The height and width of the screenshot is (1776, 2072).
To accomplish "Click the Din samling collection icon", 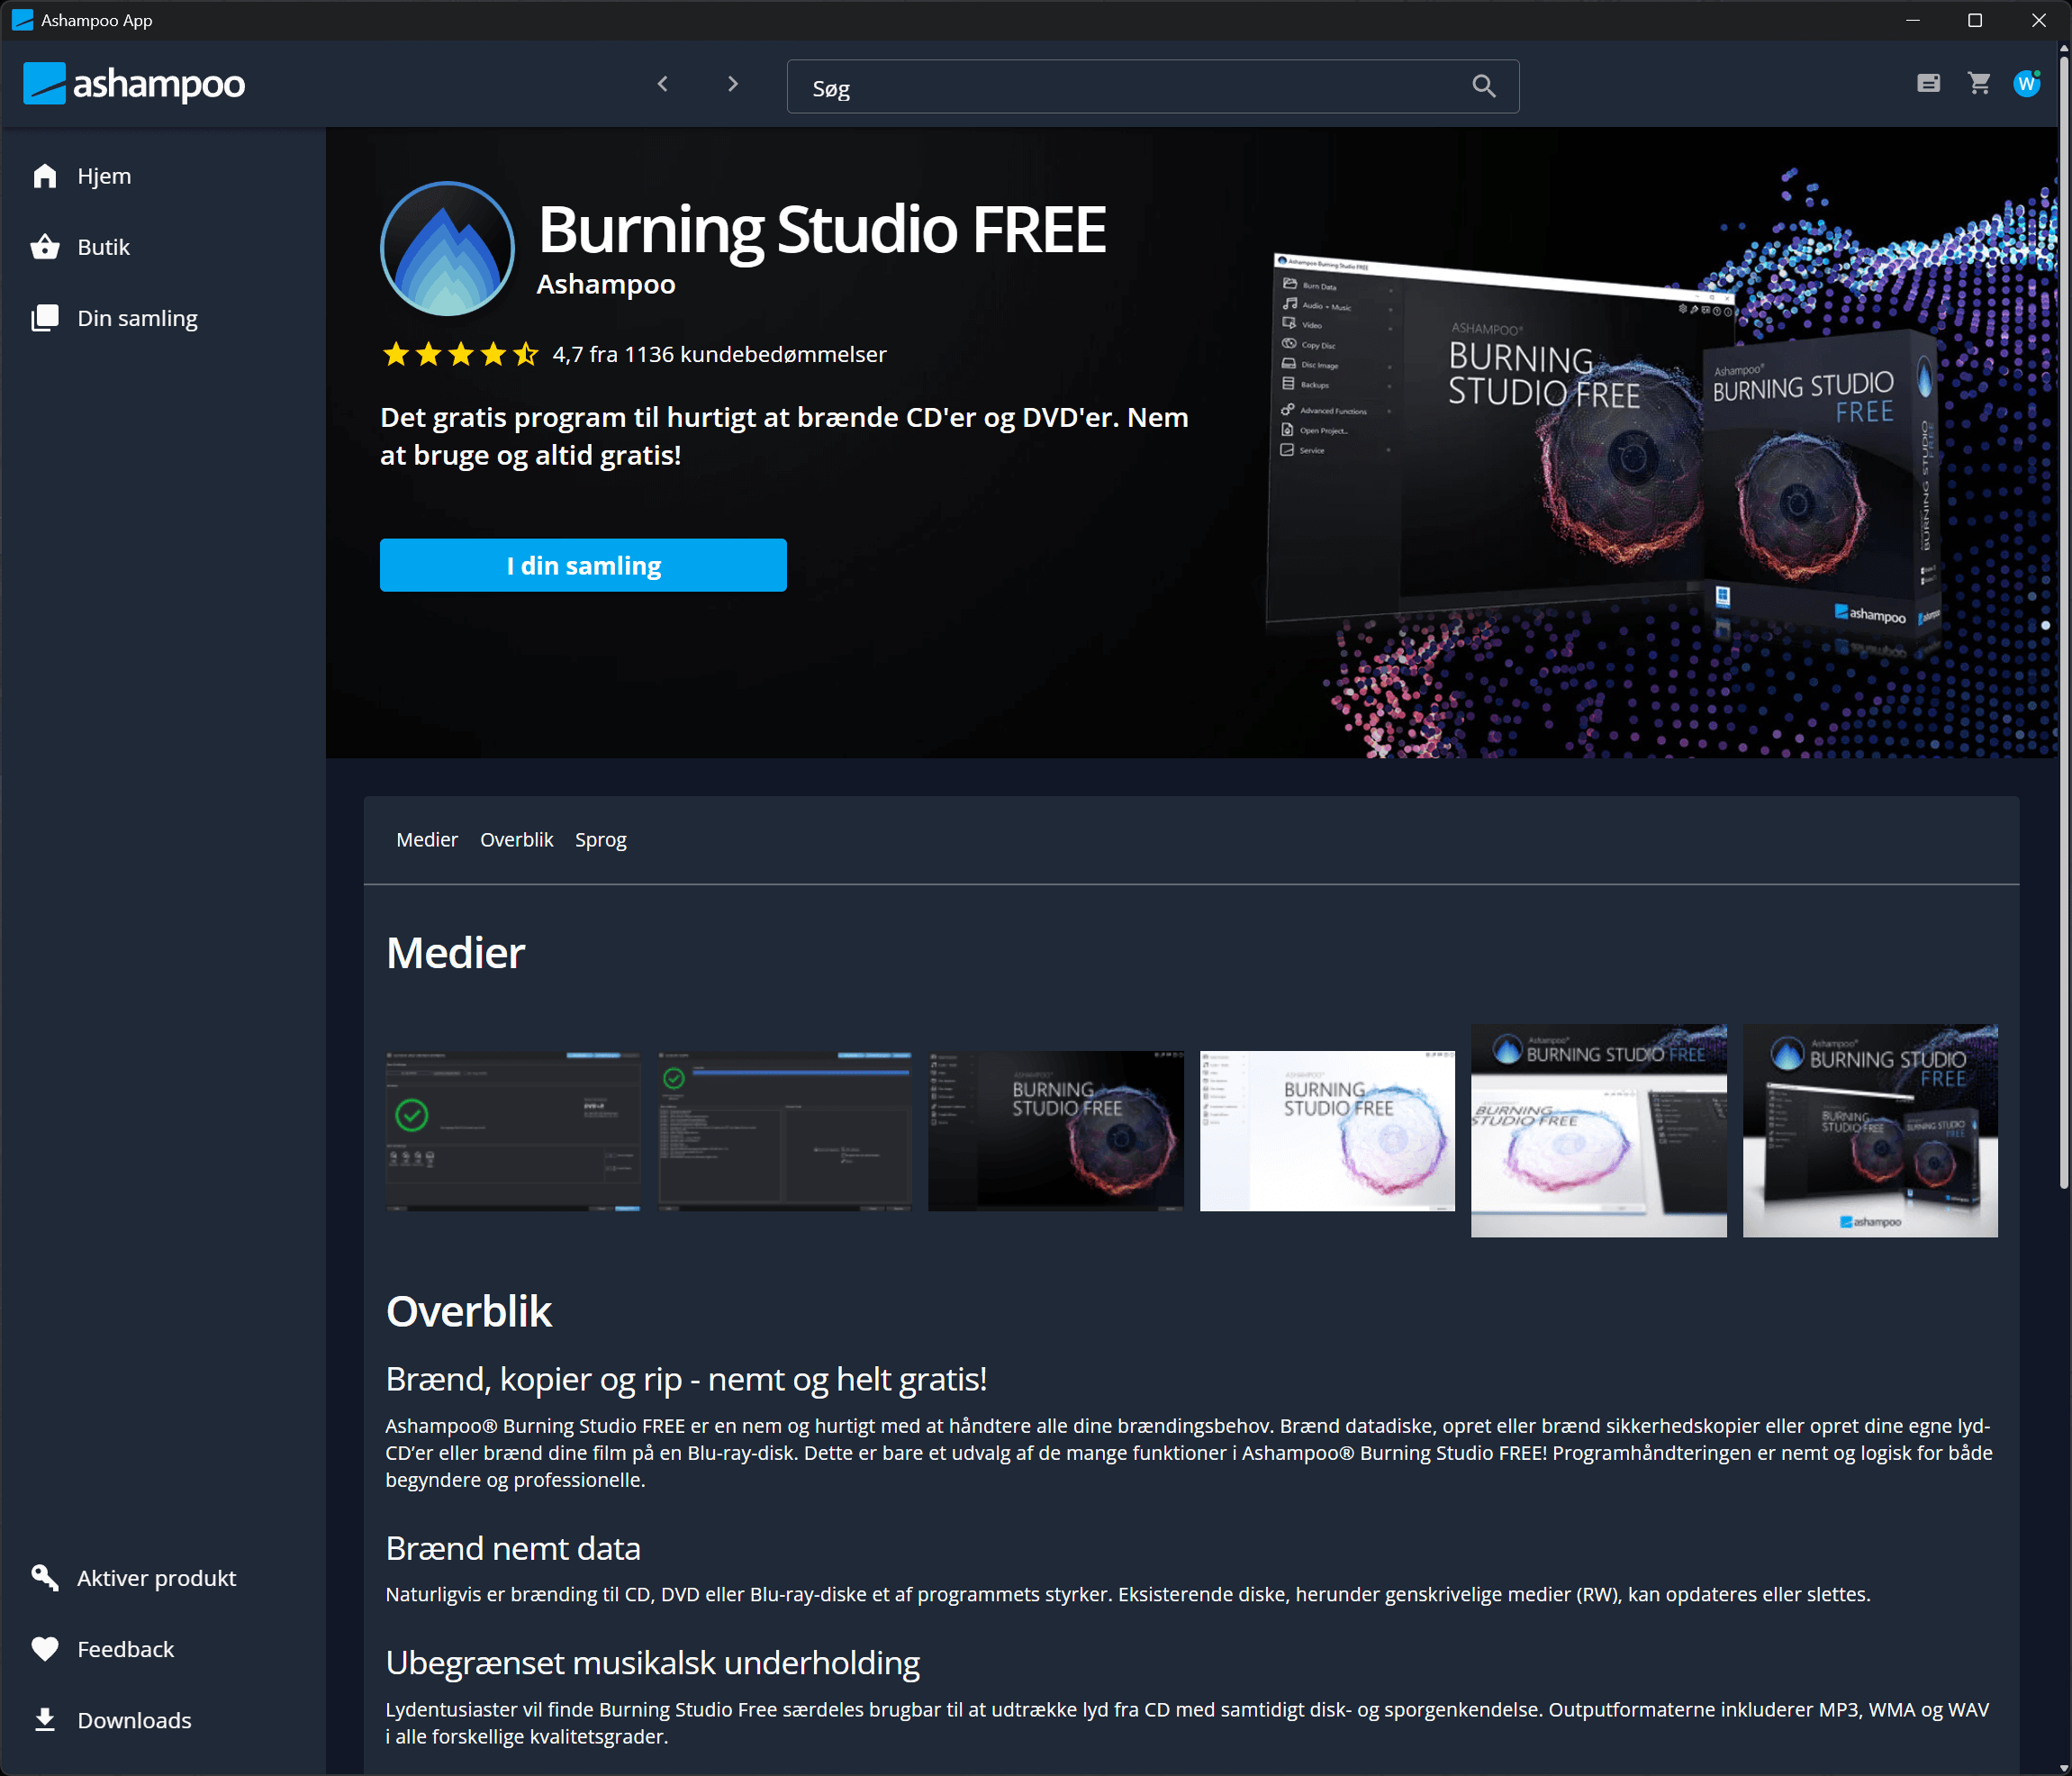I will [x=45, y=318].
